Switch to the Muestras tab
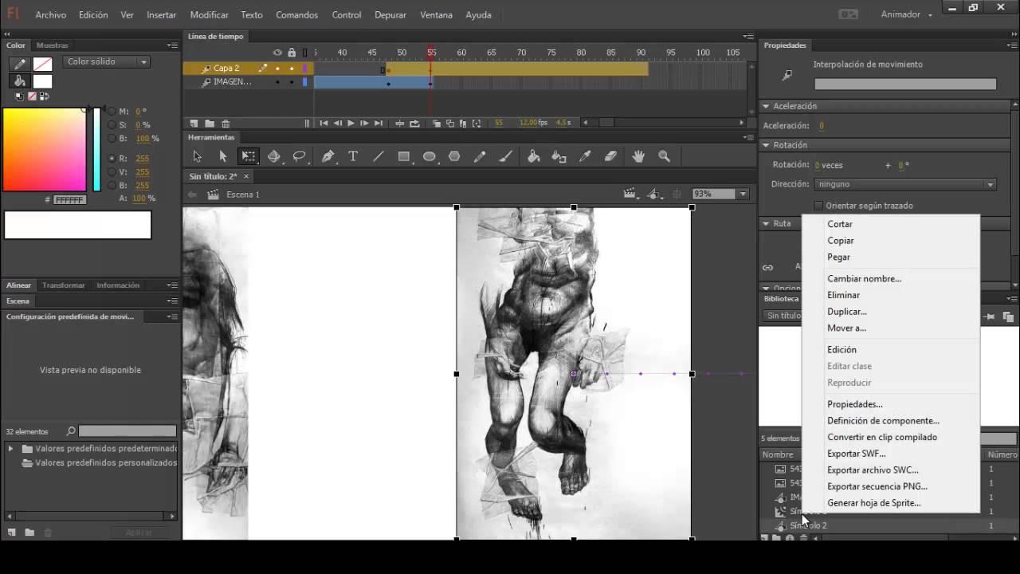 tap(53, 45)
